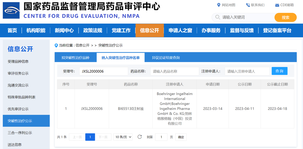The image size is (303, 149).
Task: Click the 药品名称 input field
Action: [174, 71]
